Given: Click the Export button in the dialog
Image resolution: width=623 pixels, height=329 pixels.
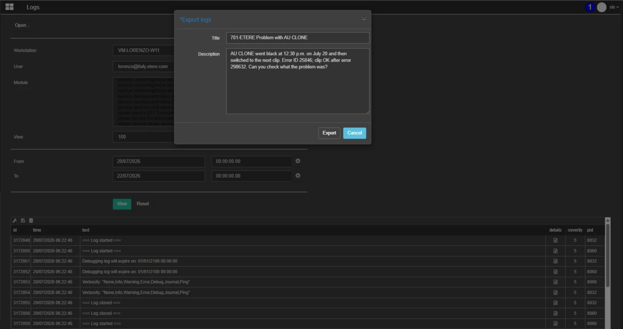Looking at the screenshot, I should (x=329, y=133).
